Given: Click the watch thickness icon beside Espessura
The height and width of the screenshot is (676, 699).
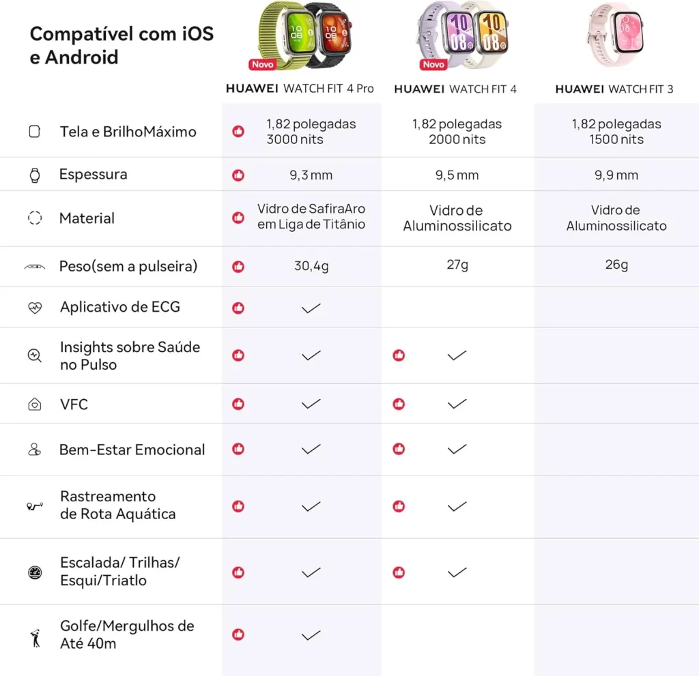Looking at the screenshot, I should coord(35,175).
